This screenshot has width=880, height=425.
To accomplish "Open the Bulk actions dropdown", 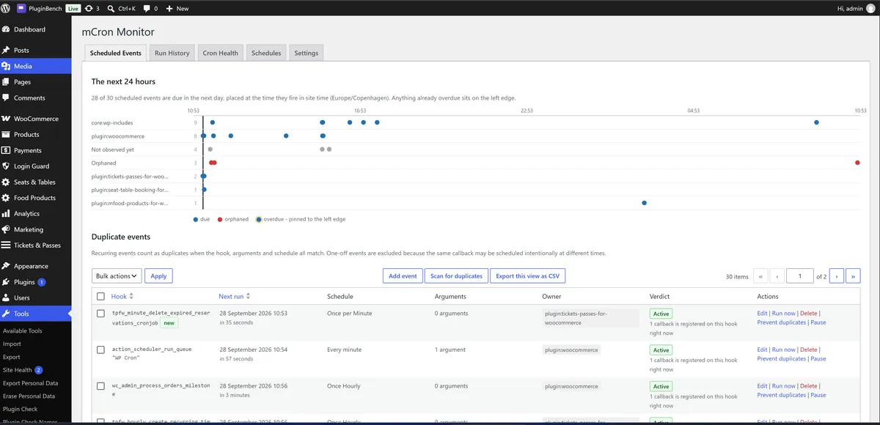I will (x=117, y=276).
